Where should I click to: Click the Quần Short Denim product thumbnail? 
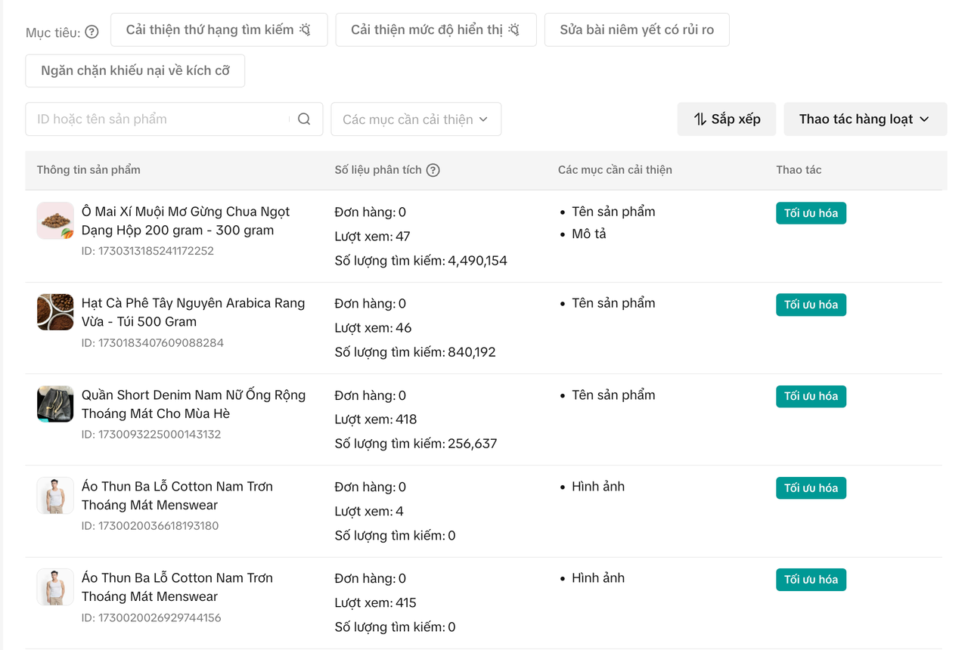pyautogui.click(x=55, y=404)
